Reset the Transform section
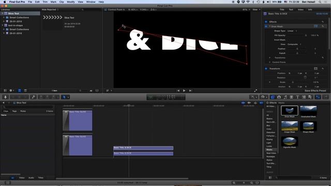This screenshot has height=186, width=331. [x=323, y=69]
